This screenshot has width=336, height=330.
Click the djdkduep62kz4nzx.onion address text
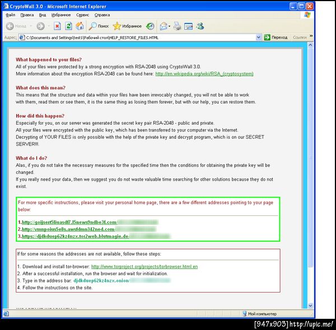[101, 280]
